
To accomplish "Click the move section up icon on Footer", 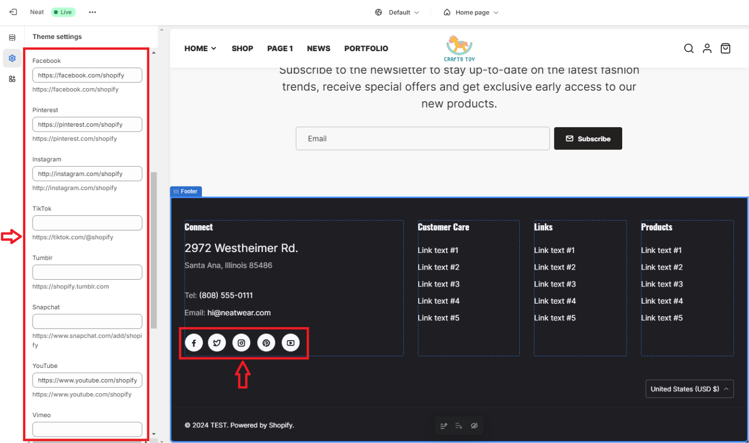I will click(443, 425).
